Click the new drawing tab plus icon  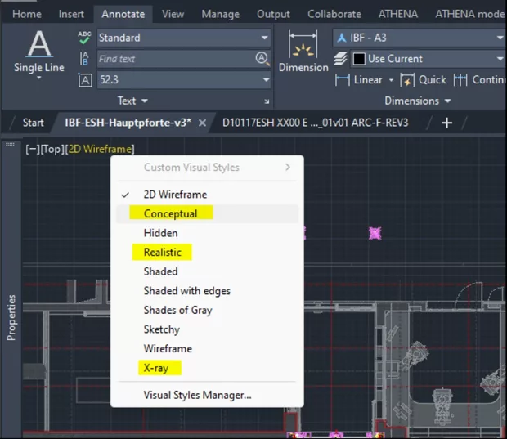click(446, 123)
